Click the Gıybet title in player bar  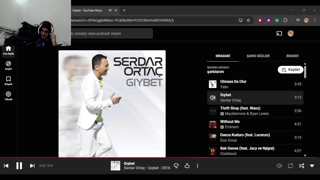coord(129,163)
